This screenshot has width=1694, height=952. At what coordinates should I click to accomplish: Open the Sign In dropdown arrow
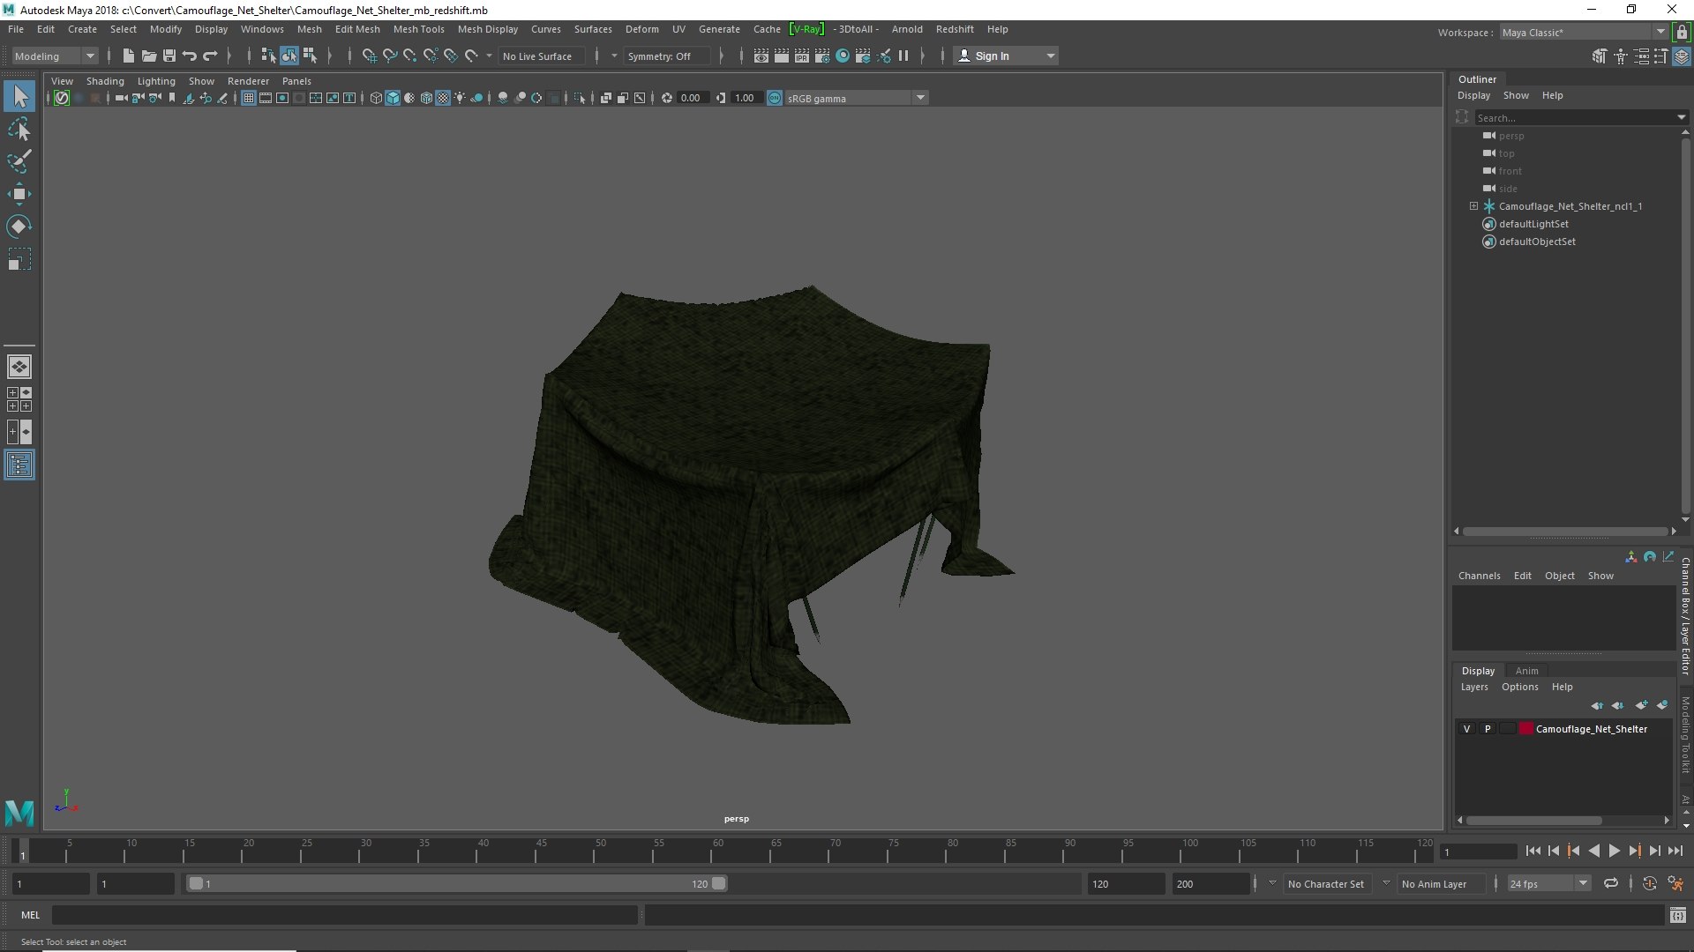pyautogui.click(x=1050, y=56)
